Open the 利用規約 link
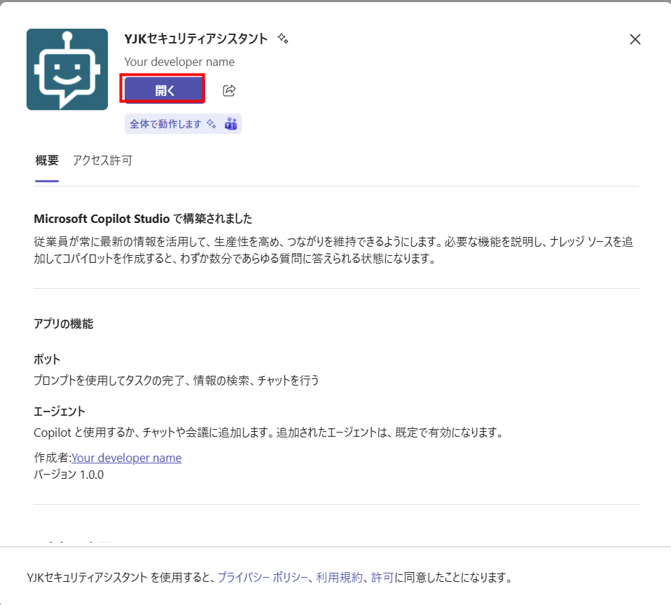The image size is (671, 605). point(339,577)
